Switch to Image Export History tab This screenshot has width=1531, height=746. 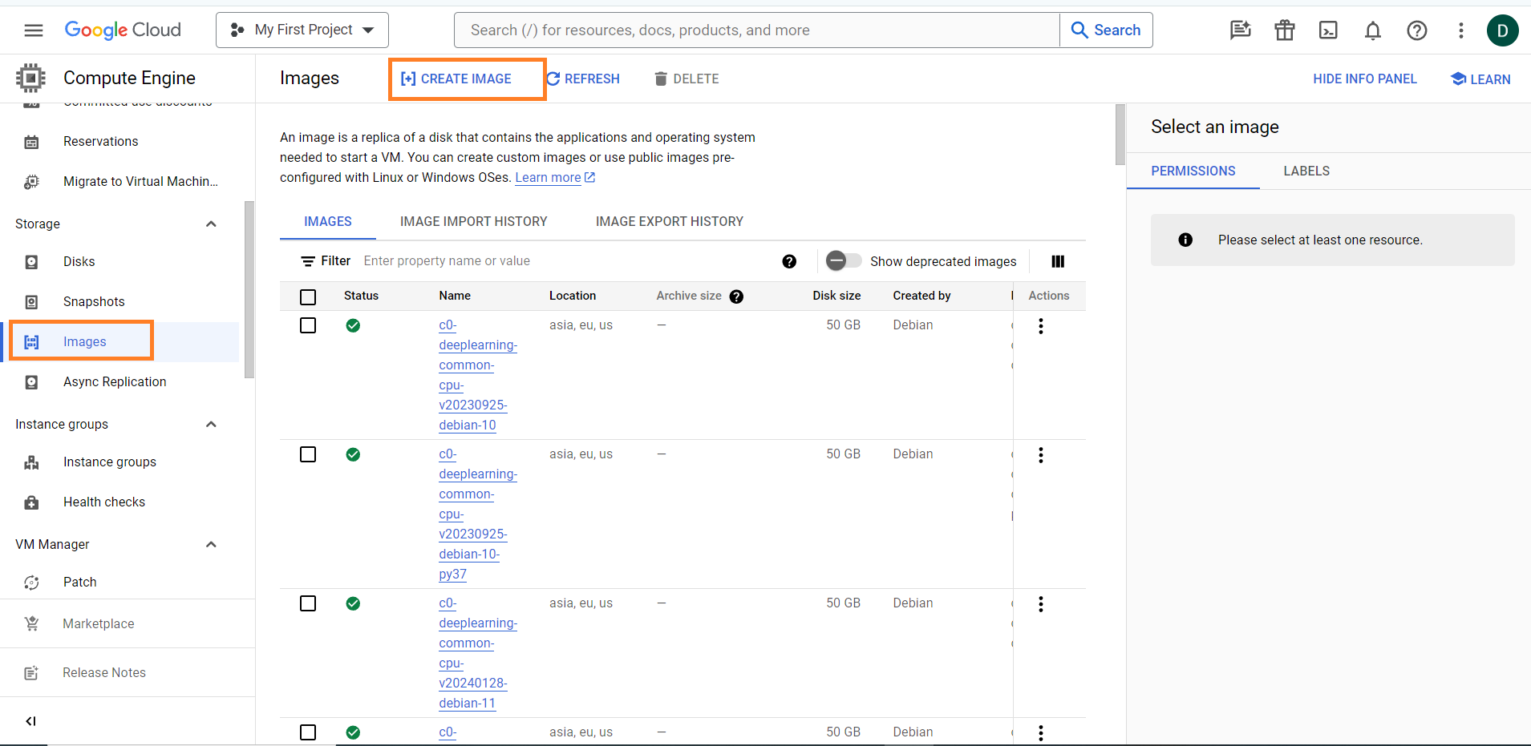click(x=670, y=221)
